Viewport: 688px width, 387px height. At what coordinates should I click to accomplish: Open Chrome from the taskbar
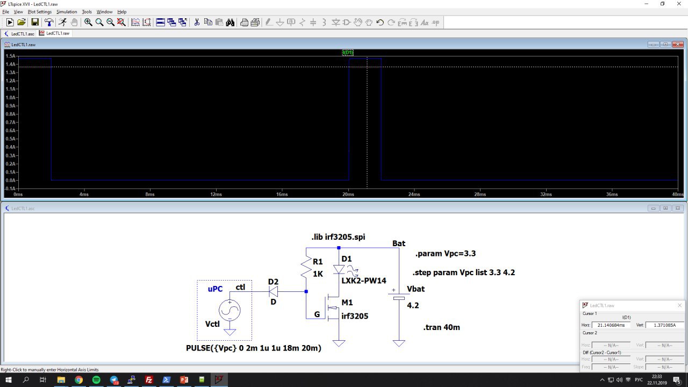click(x=79, y=380)
